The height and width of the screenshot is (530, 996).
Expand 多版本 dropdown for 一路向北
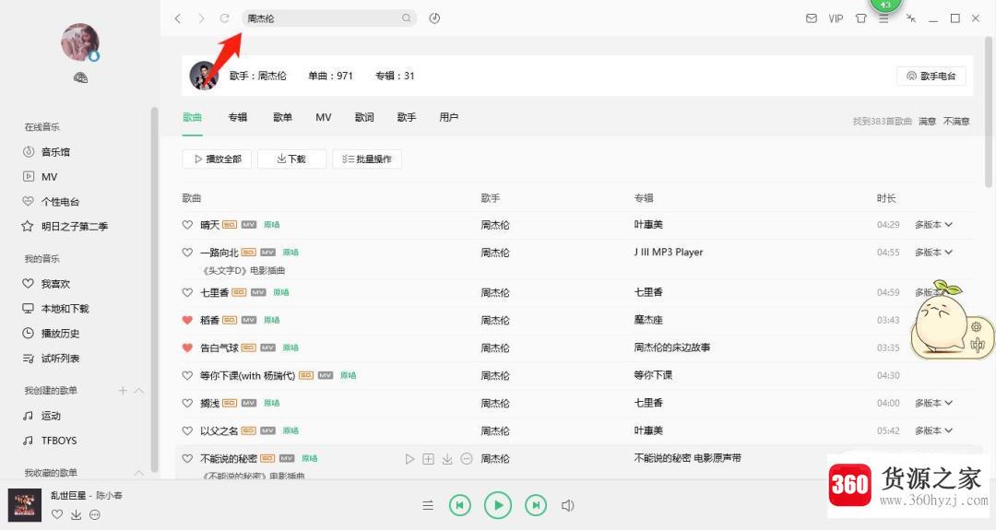click(x=933, y=252)
